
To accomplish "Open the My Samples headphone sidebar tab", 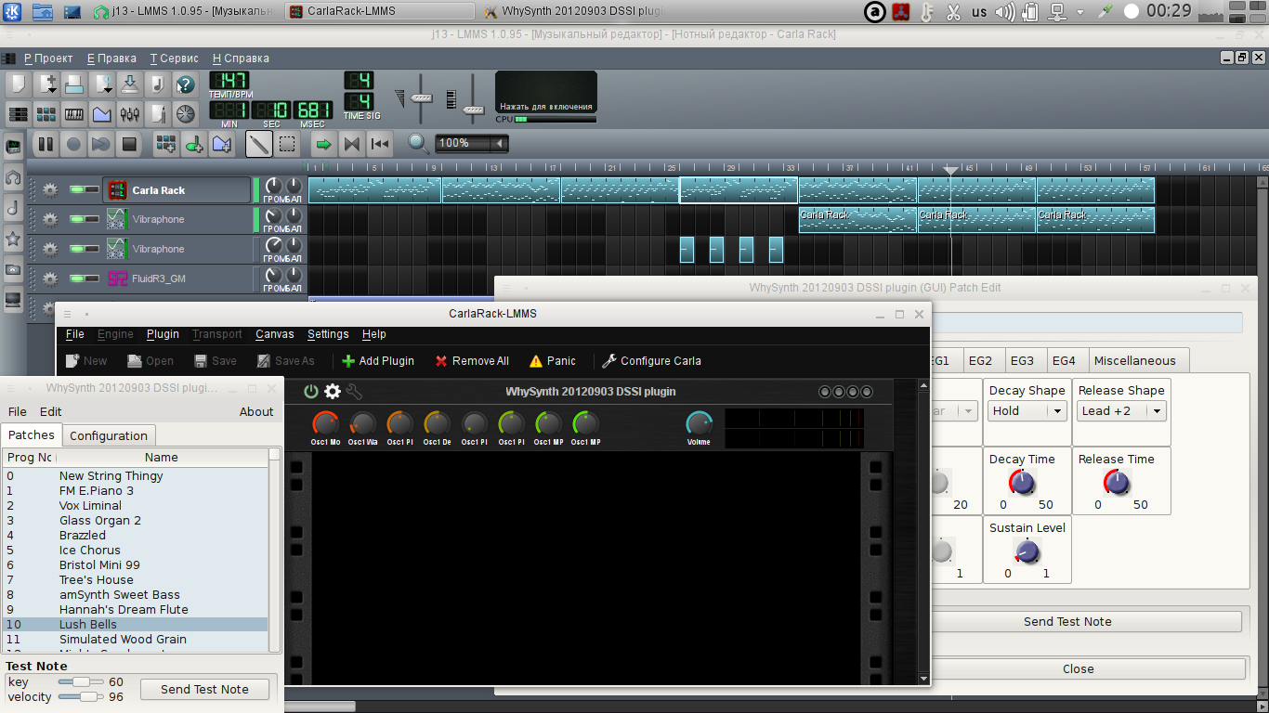I will [13, 176].
